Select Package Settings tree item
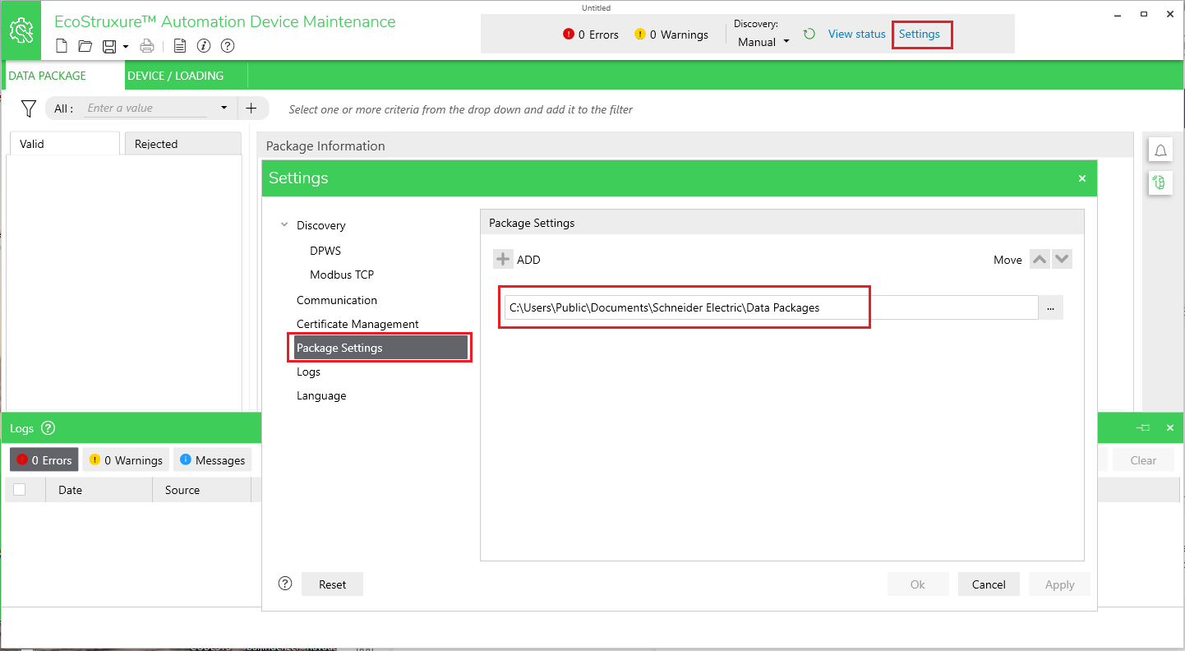Viewport: 1185px width, 651px height. pyautogui.click(x=381, y=348)
